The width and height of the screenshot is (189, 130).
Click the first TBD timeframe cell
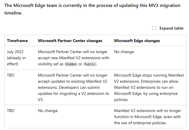click(10, 75)
